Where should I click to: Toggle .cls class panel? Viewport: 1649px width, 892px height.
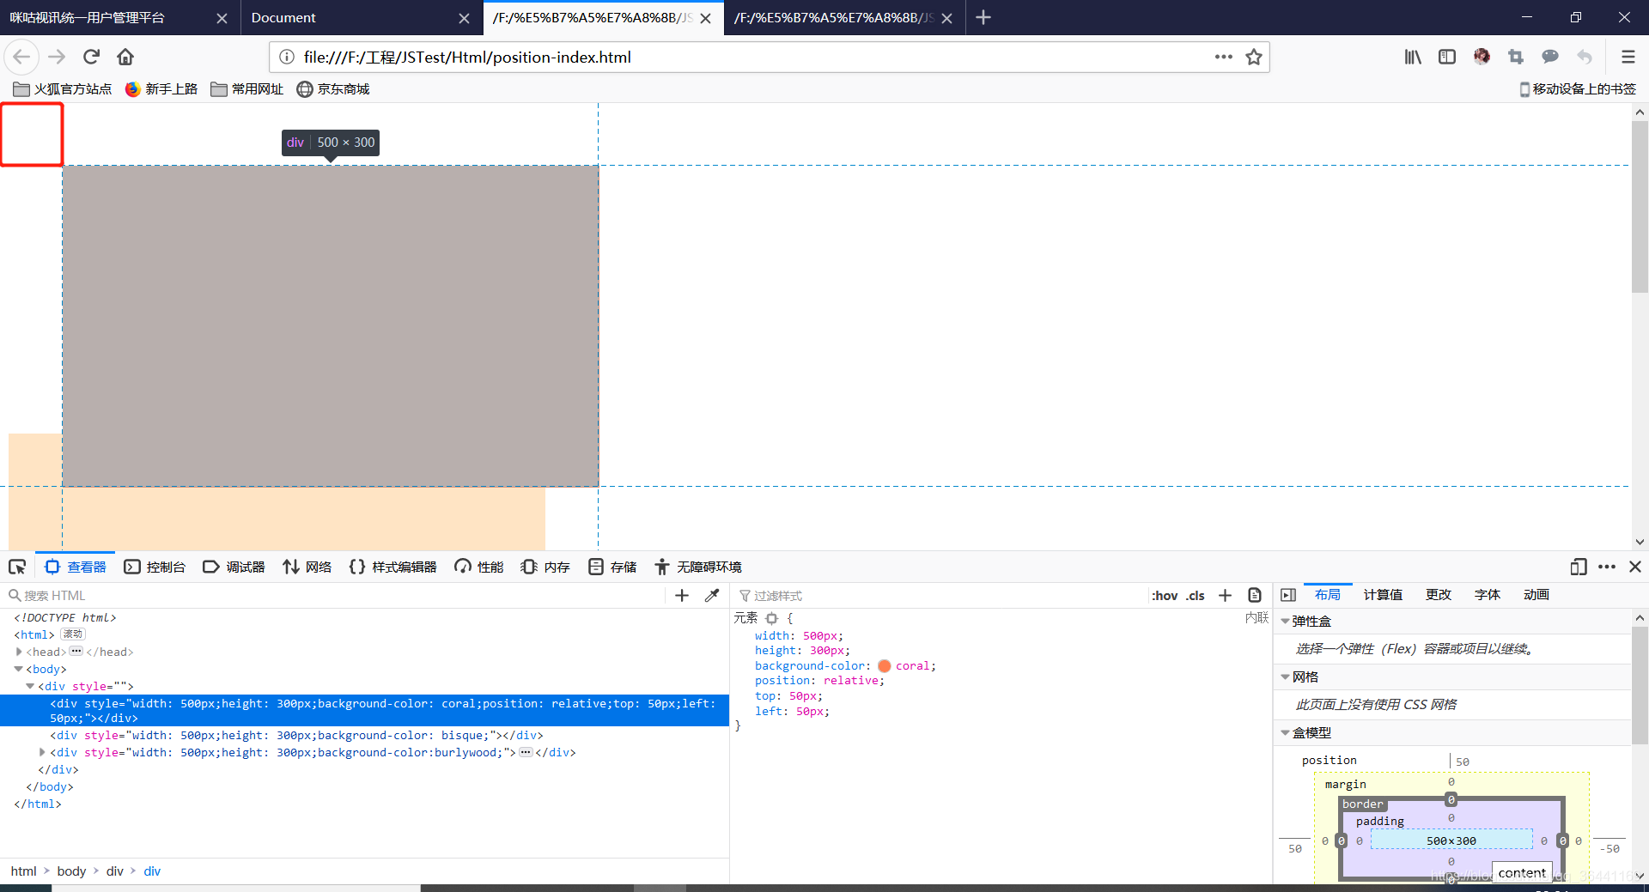click(1196, 595)
